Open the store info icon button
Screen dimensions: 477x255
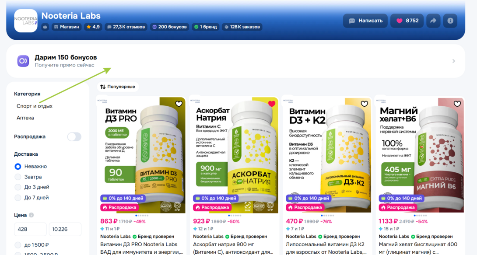pos(450,21)
